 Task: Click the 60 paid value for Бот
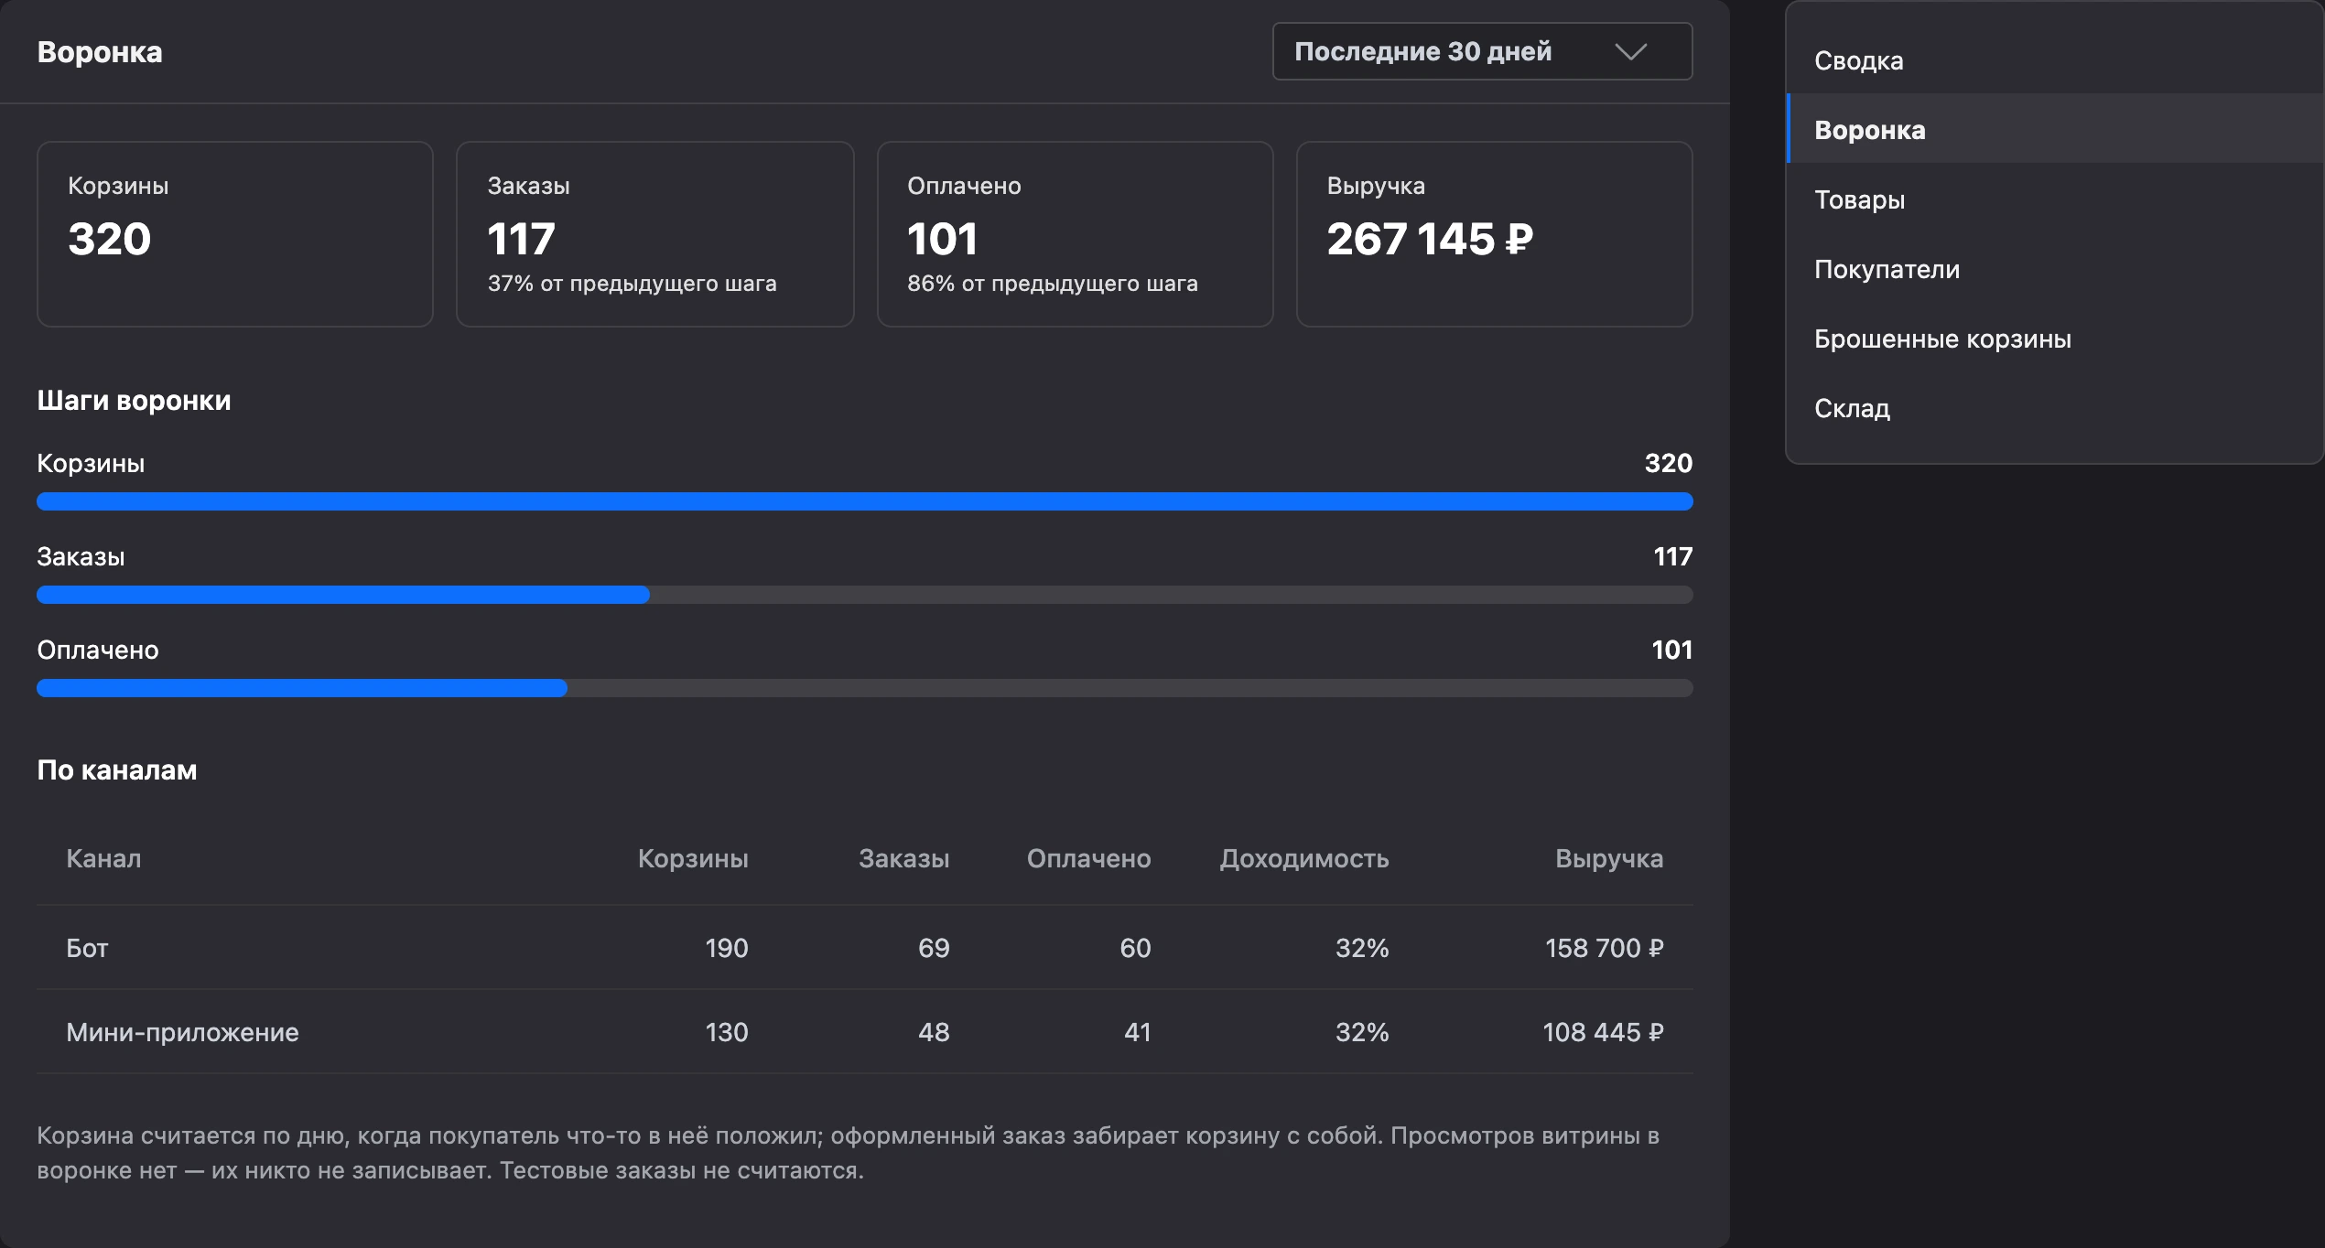pos(1135,948)
